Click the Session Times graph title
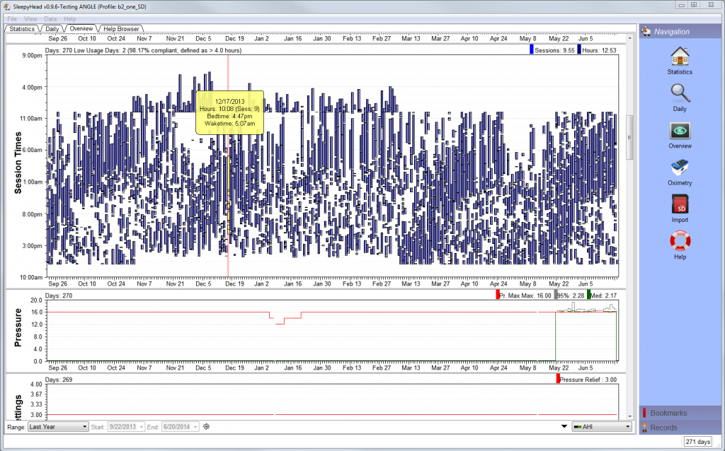Screen dimensions: 725x451 pyautogui.click(x=18, y=163)
